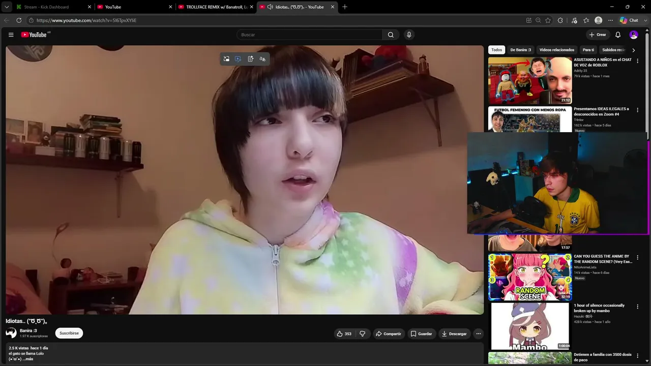Reload the page in the browser
Screen dimensions: 651x366
pos(19,20)
